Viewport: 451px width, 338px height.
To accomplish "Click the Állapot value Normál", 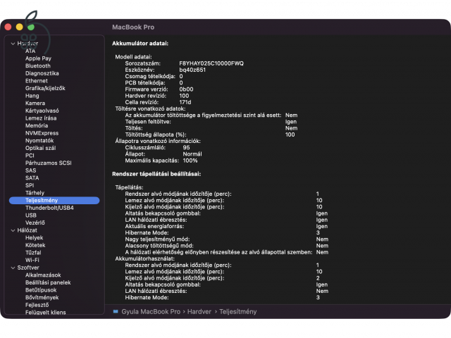I will pos(192,154).
